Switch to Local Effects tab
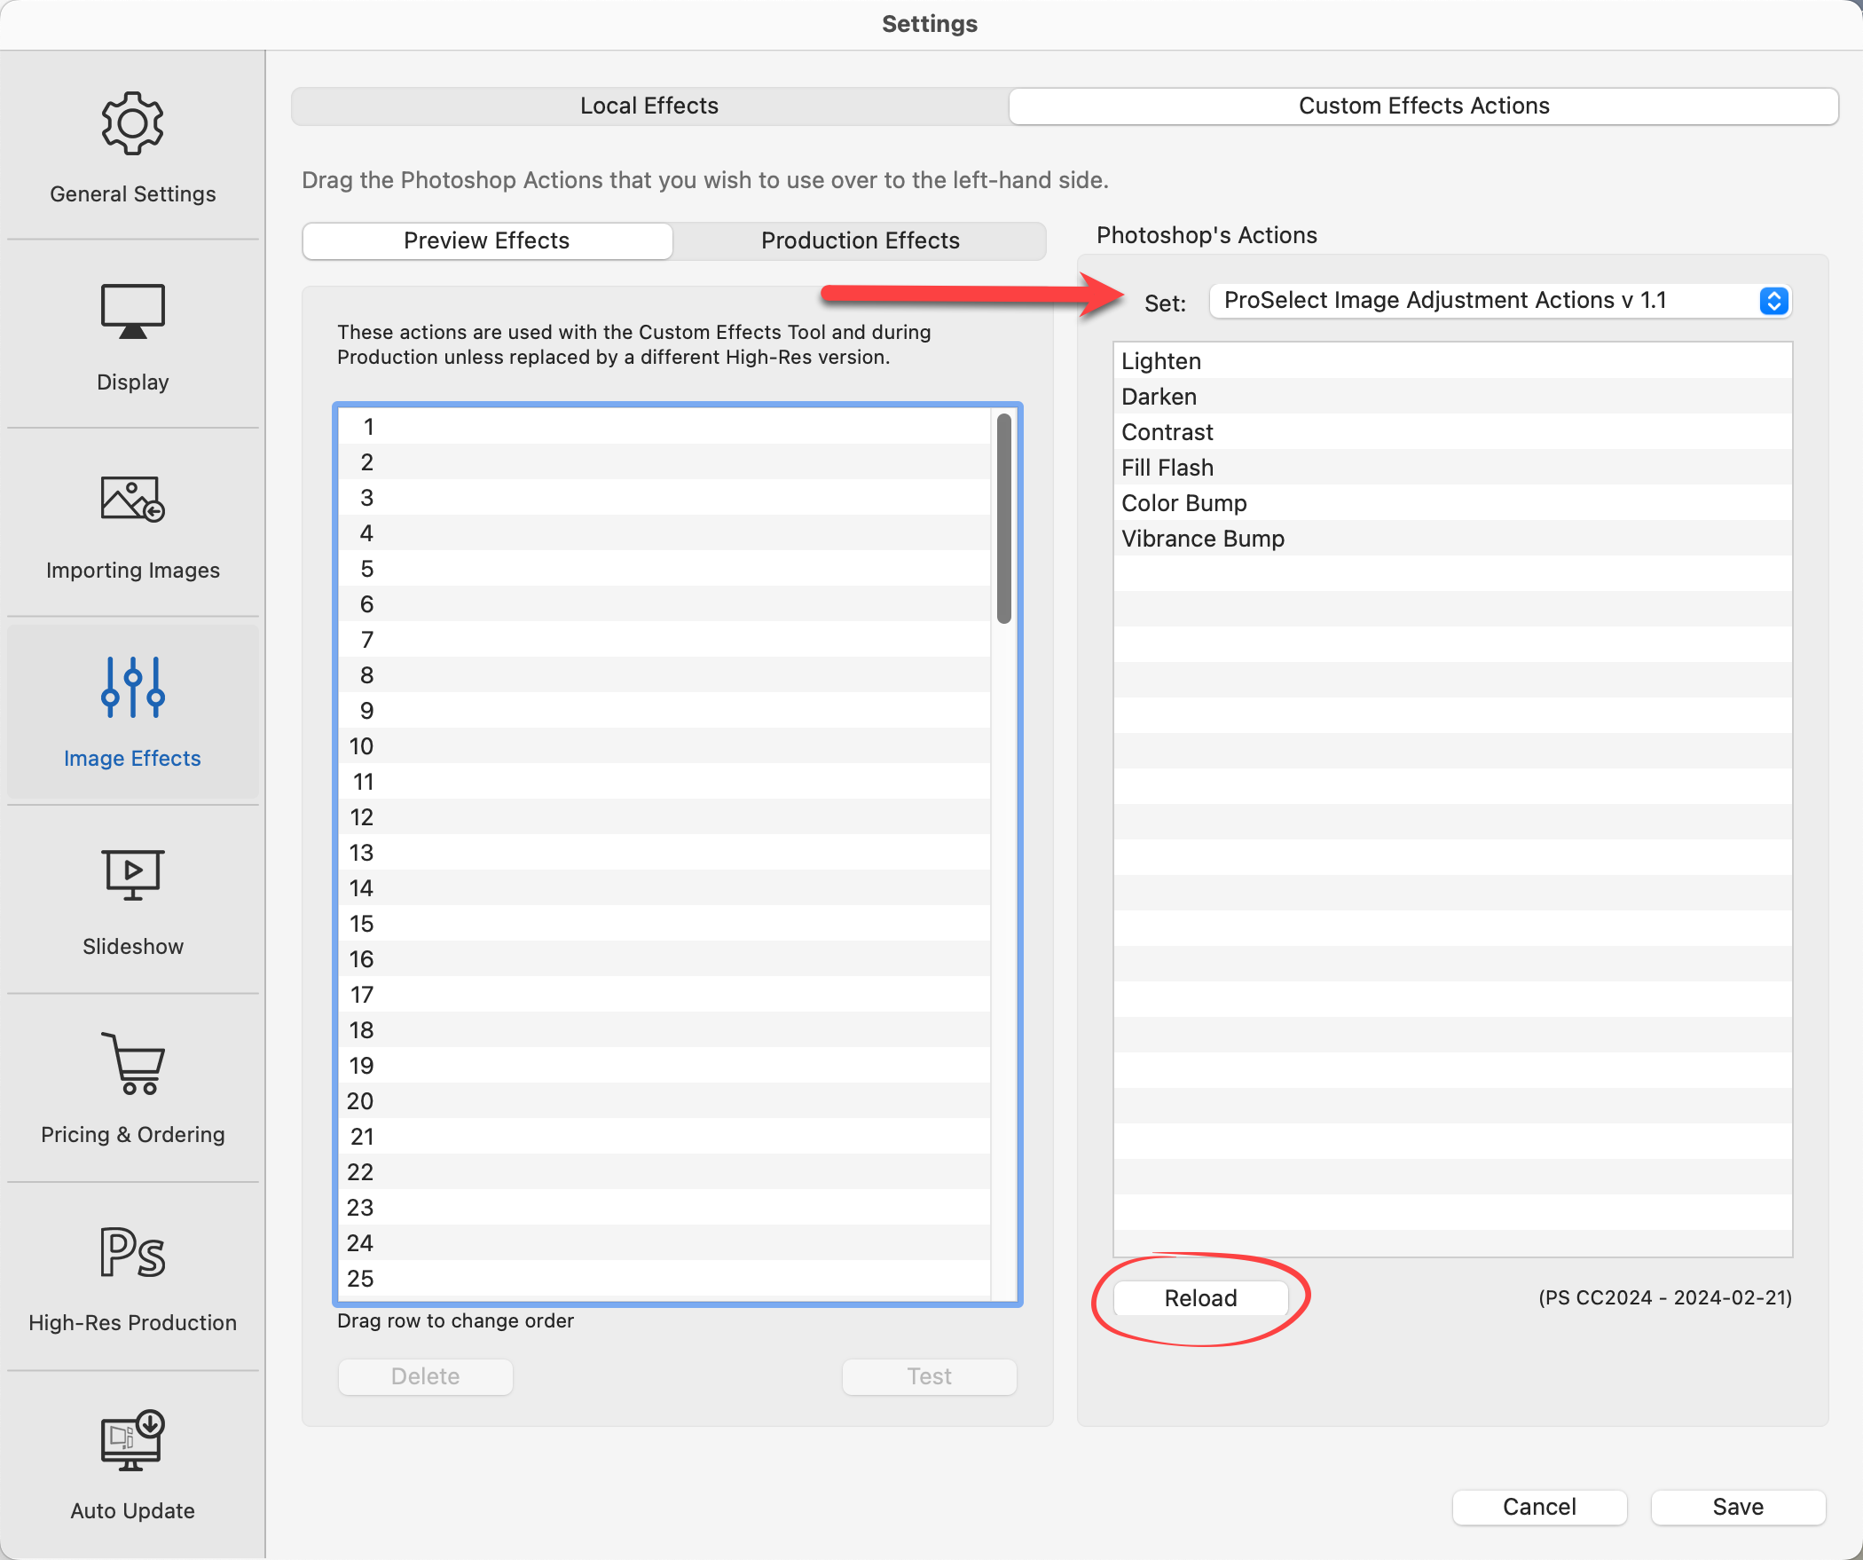This screenshot has height=1560, width=1863. pyautogui.click(x=649, y=106)
